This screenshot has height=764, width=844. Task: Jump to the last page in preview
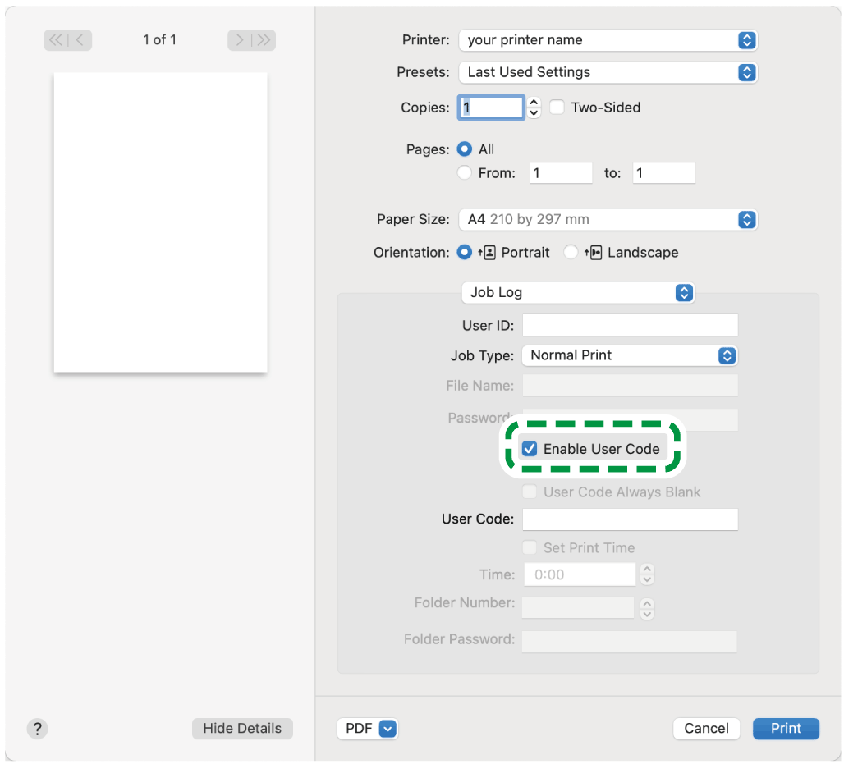263,40
